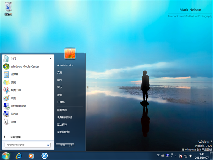213x160 pixels.
Task: Open the volume speaker icon in tray
Action: 191,155
